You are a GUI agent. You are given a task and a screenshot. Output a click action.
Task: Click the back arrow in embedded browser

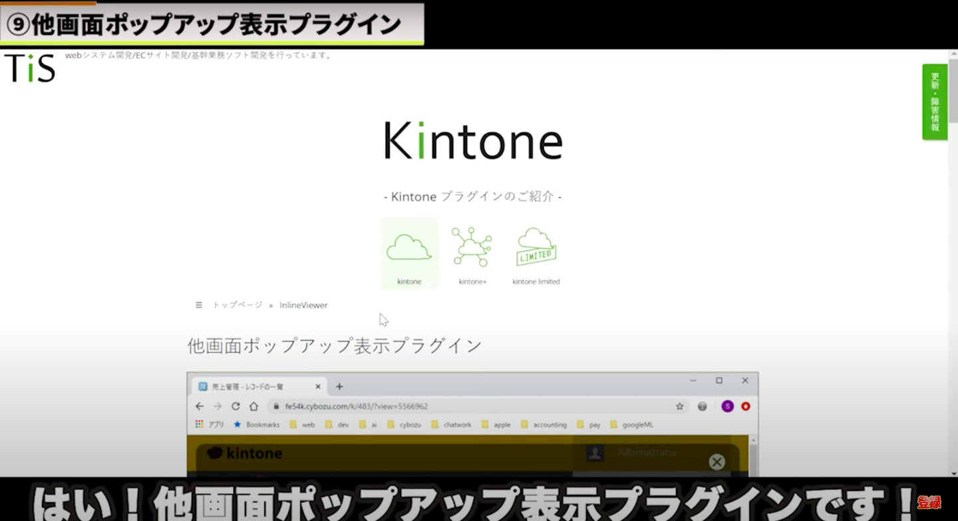[200, 406]
